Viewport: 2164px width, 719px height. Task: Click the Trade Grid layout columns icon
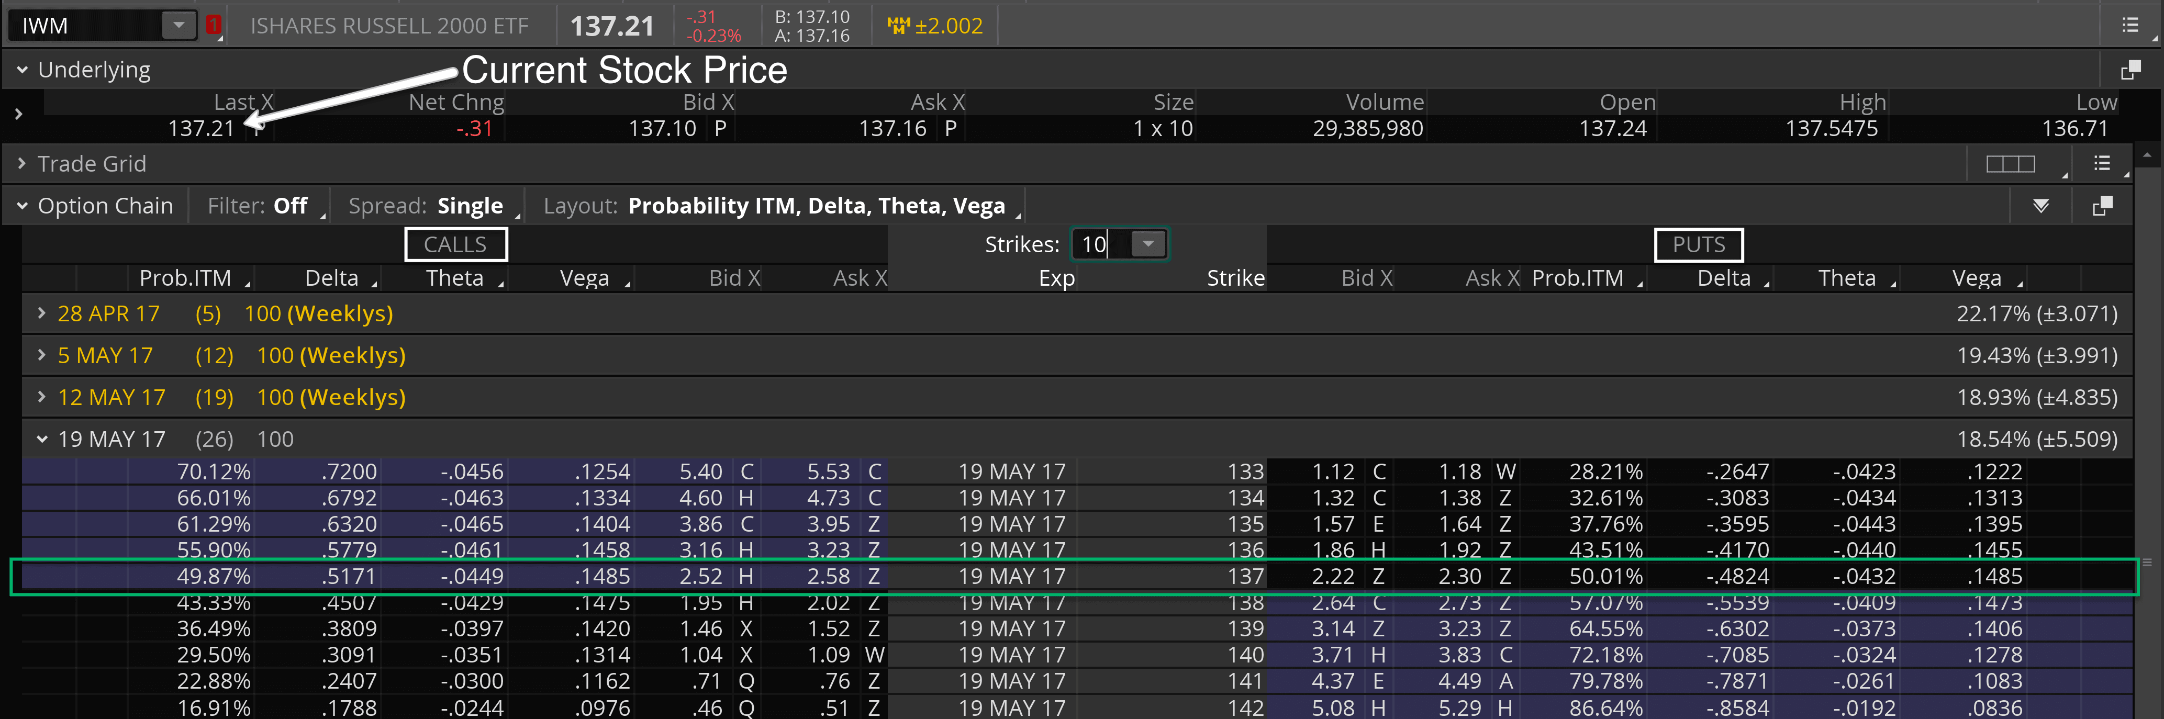coord(2010,164)
